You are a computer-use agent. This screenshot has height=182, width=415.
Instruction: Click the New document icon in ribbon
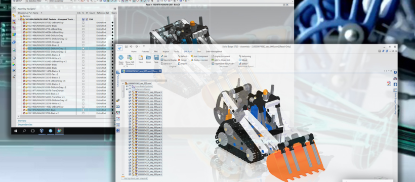coord(141,58)
